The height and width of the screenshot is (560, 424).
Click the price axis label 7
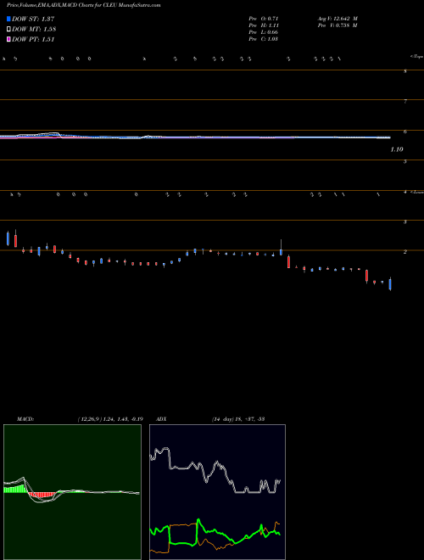[405, 102]
